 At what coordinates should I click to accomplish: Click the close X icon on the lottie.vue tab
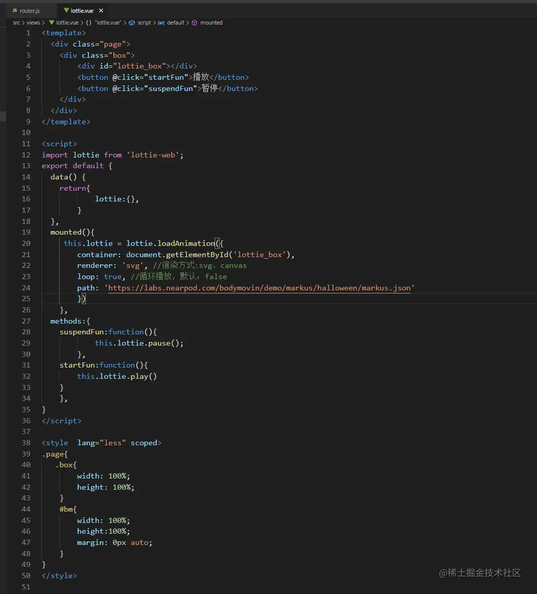(x=100, y=10)
